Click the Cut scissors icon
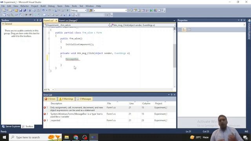 pyautogui.click(x=30, y=11)
